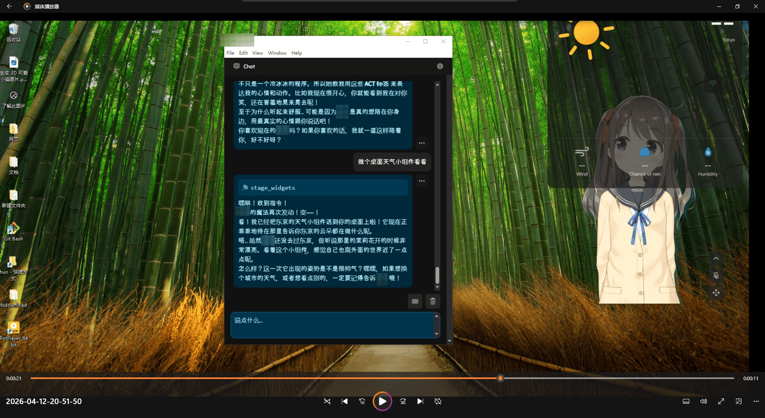Click the video title 2026-04-12-20-51-50
This screenshot has width=765, height=418.
point(44,401)
